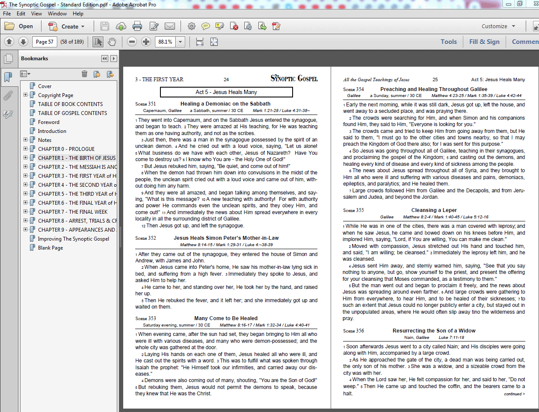Click the Fit width scrolling icon
The height and width of the screenshot is (412, 539).
click(200, 41)
